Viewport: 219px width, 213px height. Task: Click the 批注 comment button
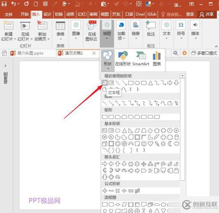coord(151,29)
